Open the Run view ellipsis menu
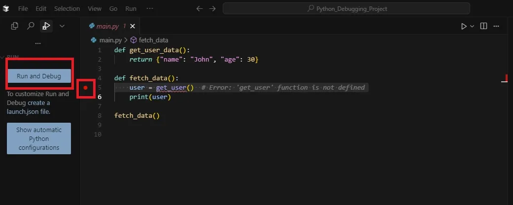The image size is (513, 205). pos(38,43)
